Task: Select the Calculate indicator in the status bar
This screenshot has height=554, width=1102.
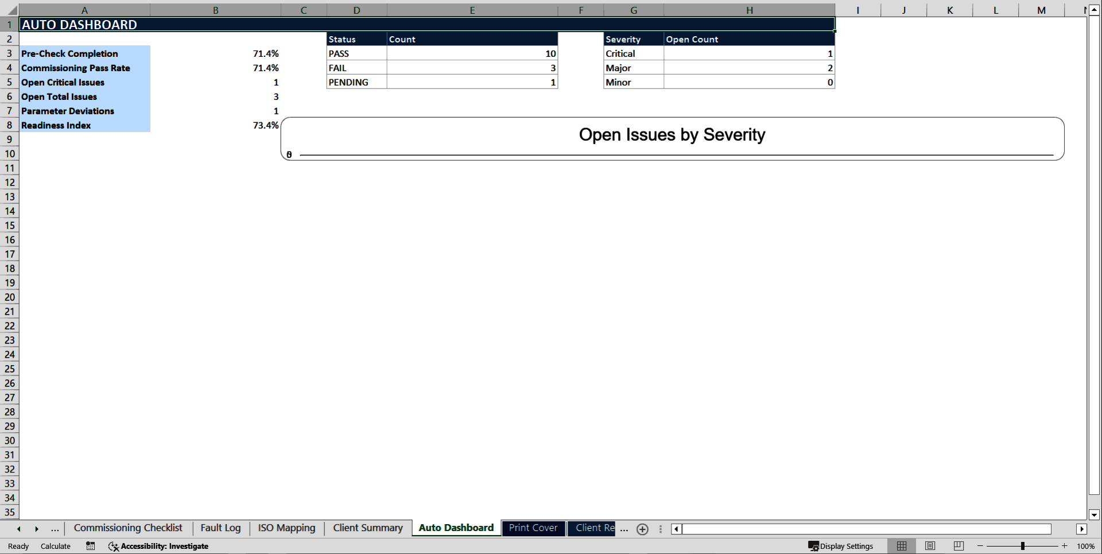Action: coord(55,546)
